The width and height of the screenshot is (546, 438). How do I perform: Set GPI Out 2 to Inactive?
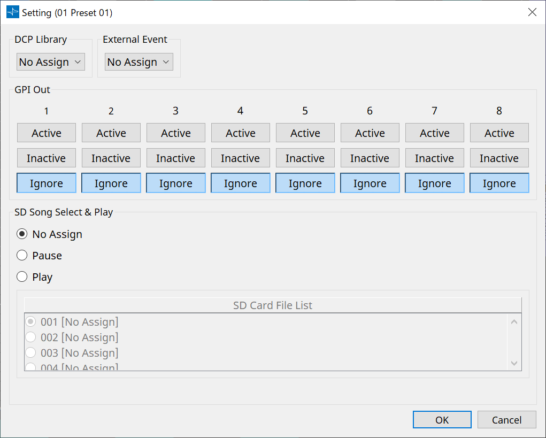[x=111, y=158]
